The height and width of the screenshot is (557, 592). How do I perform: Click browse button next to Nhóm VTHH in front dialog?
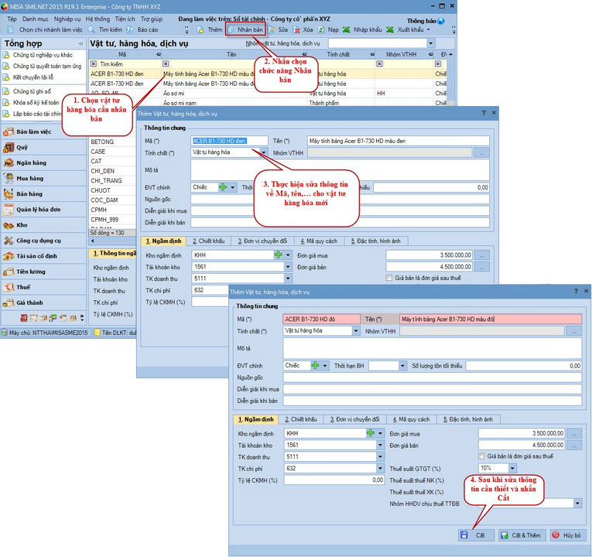pyautogui.click(x=574, y=331)
